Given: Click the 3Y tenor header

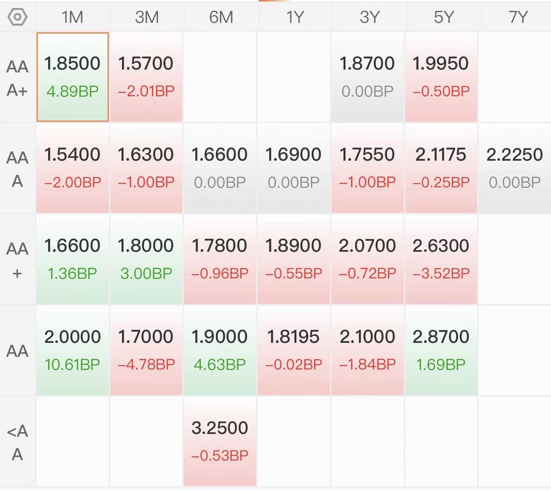Looking at the screenshot, I should click(369, 17).
